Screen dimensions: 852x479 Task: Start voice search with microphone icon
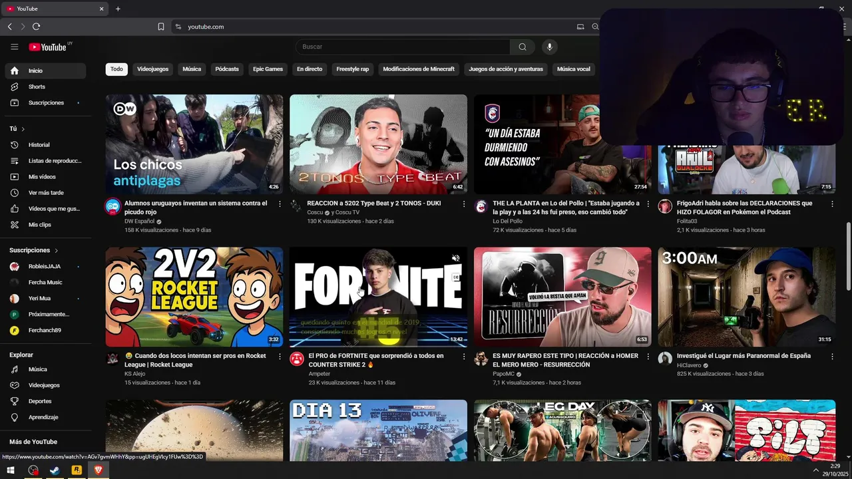549,47
